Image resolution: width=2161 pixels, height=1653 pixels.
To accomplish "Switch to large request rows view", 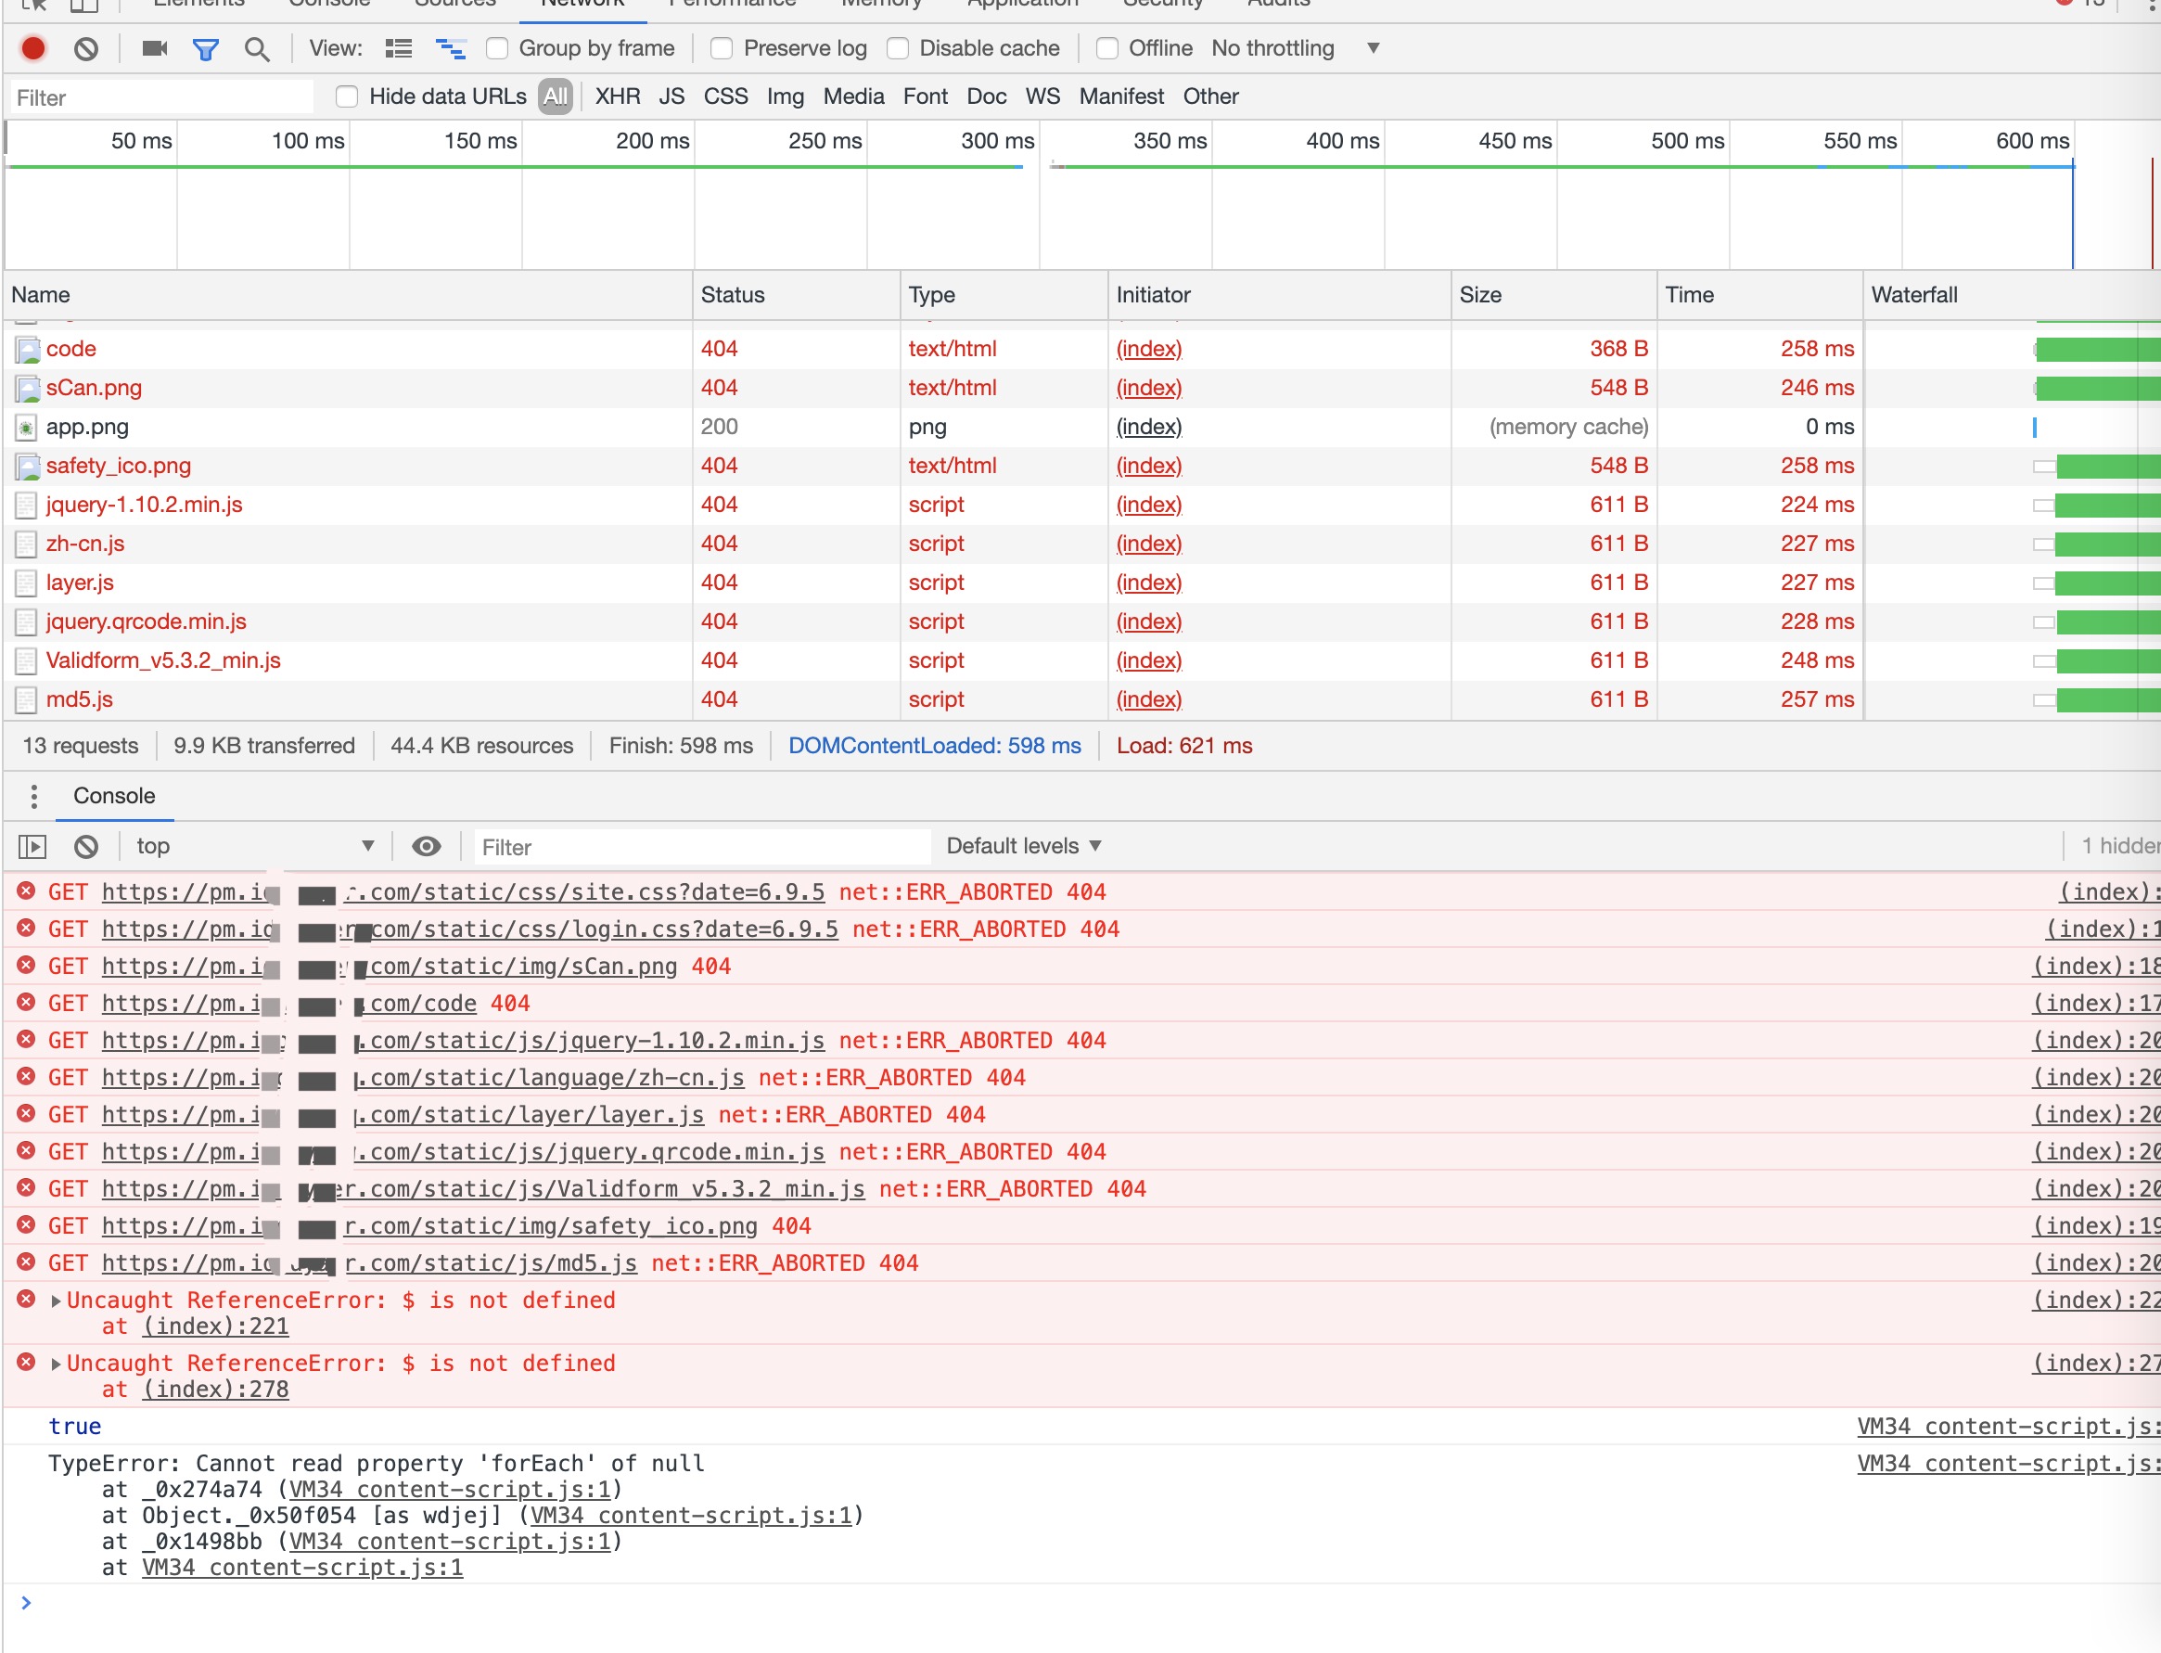I will click(x=399, y=48).
